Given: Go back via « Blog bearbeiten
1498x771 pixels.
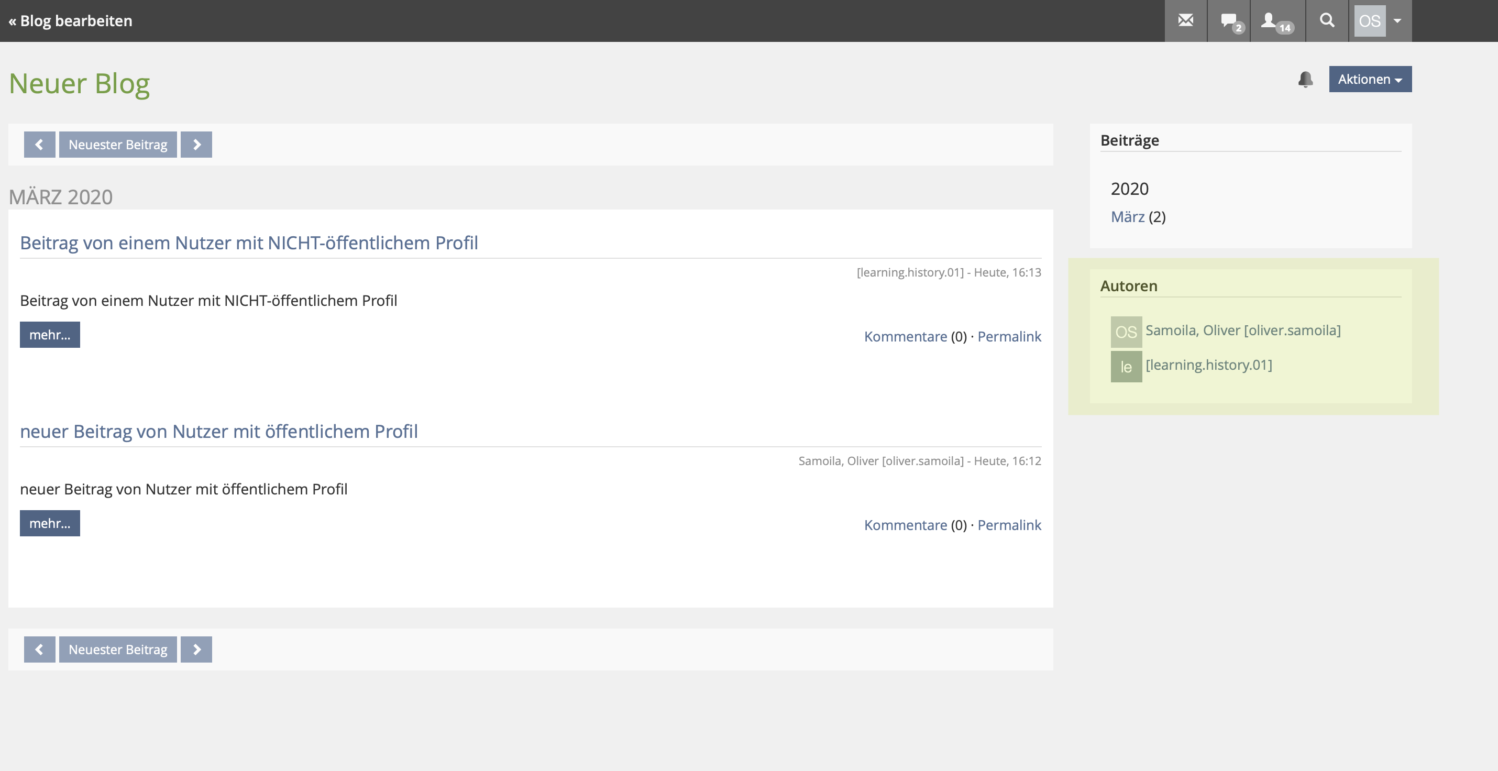Looking at the screenshot, I should pyautogui.click(x=70, y=21).
